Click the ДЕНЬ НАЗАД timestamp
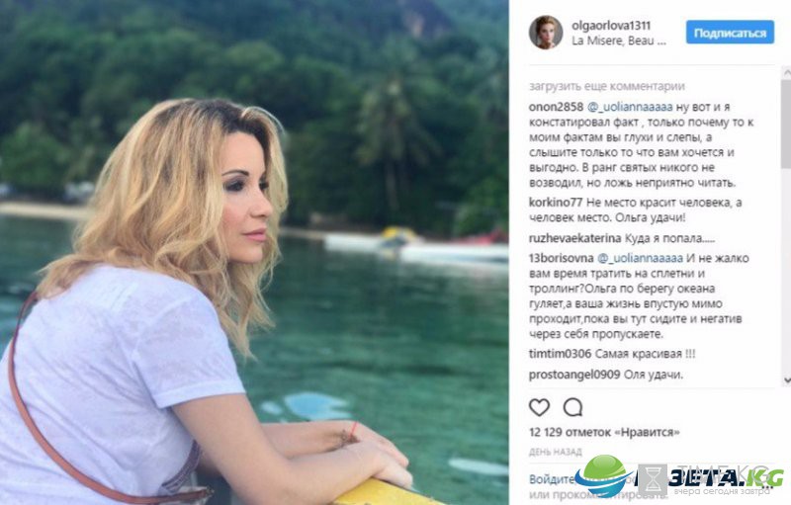The height and width of the screenshot is (505, 791). click(556, 452)
